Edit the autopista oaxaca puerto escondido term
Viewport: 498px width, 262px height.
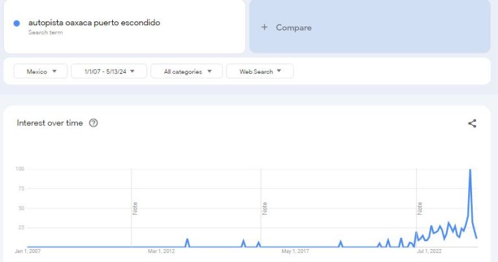(x=94, y=23)
